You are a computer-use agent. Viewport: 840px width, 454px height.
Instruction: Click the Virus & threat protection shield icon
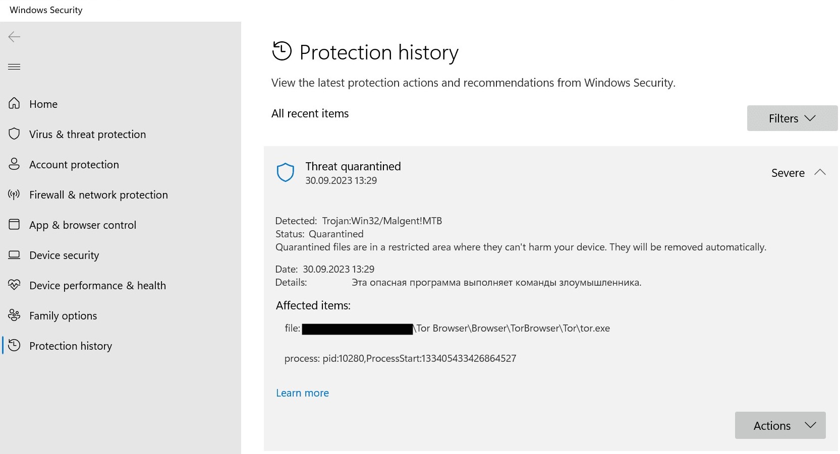pyautogui.click(x=14, y=134)
